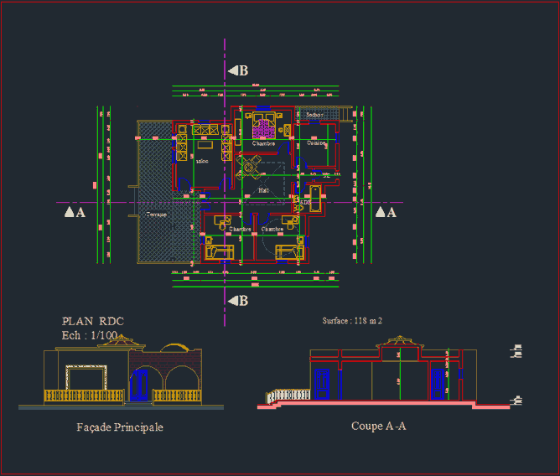Click the blue door on Façade Principale
560x476 pixels.
coord(140,384)
